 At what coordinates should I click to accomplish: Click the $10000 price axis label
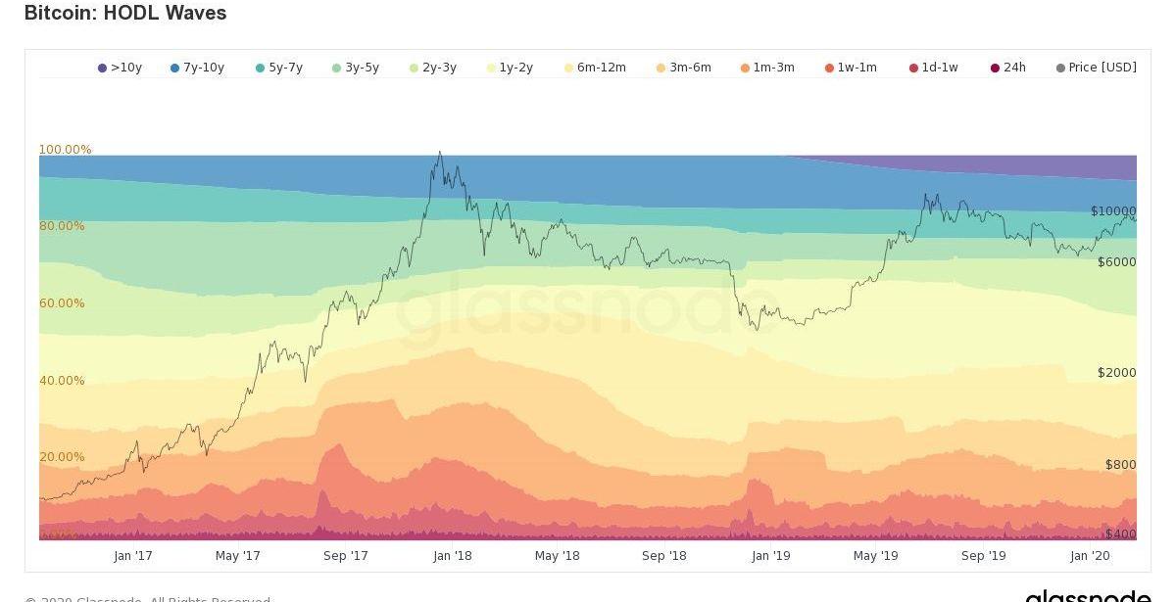[1113, 211]
